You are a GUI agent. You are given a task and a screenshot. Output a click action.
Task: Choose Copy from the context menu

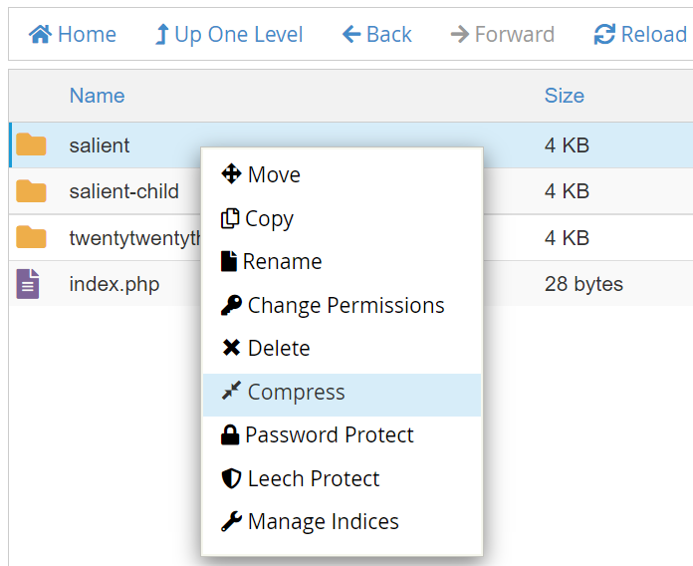click(x=342, y=218)
